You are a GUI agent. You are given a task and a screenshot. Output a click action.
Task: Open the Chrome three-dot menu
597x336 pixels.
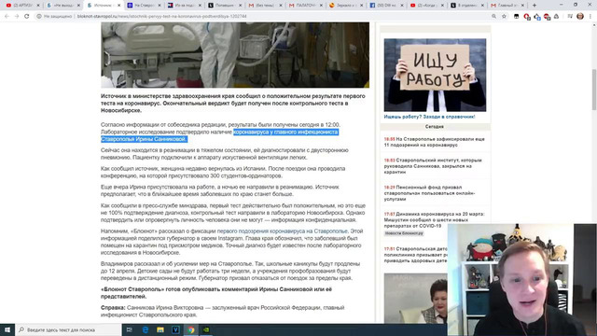pyautogui.click(x=590, y=17)
